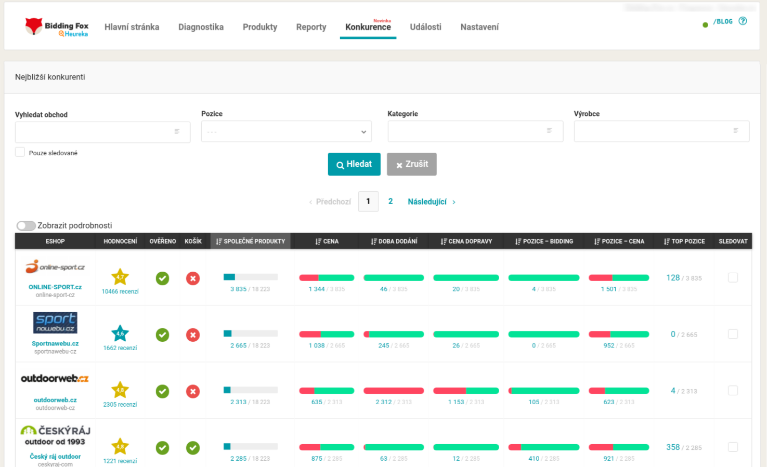Toggle Zobrazit podrobnosti switch

coord(26,225)
